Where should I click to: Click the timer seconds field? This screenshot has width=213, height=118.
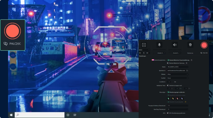click(x=186, y=88)
